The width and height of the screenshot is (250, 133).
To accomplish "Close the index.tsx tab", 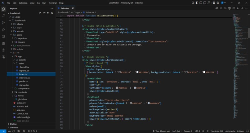I will pyautogui.click(x=73, y=8).
